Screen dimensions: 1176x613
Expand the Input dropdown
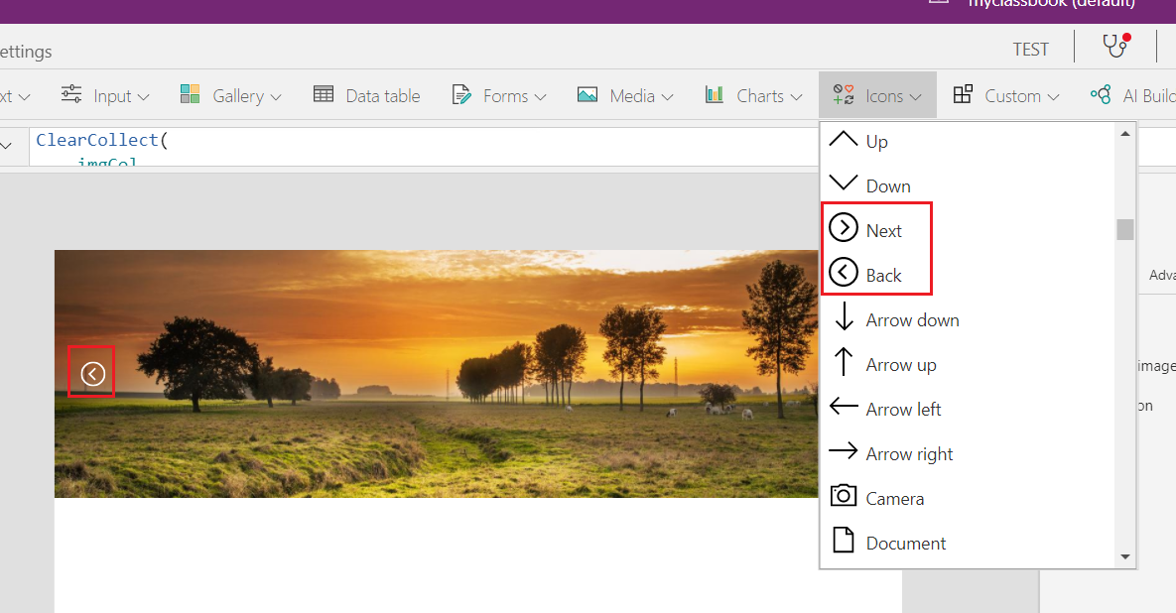(105, 94)
